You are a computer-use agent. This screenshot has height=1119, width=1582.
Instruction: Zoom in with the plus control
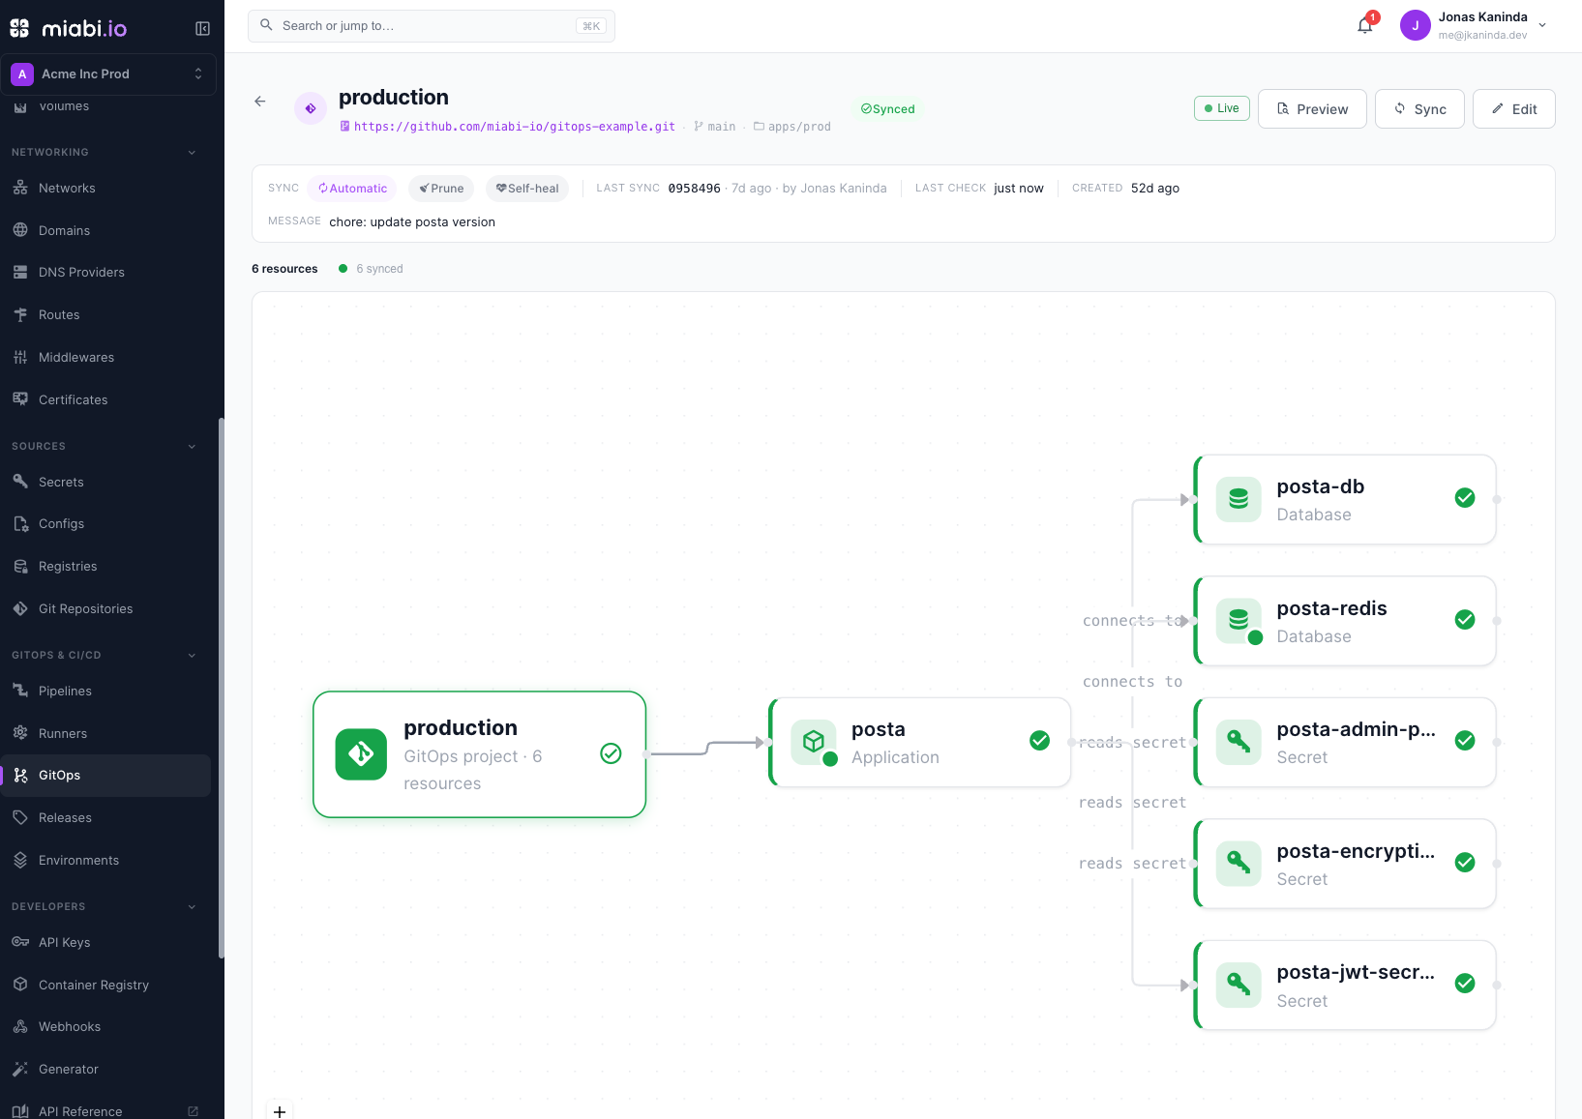280,1111
